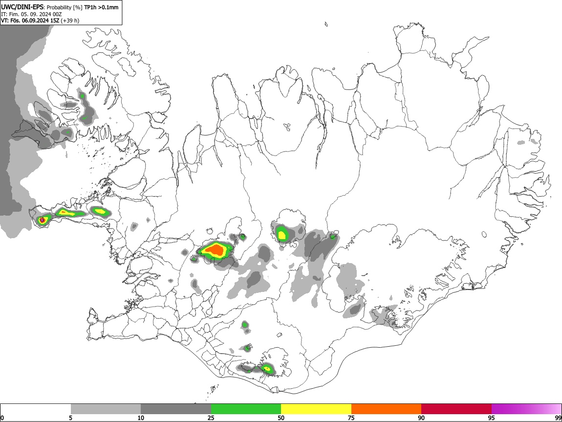
Task: Click legend tick label '10'
Action: tap(141, 418)
